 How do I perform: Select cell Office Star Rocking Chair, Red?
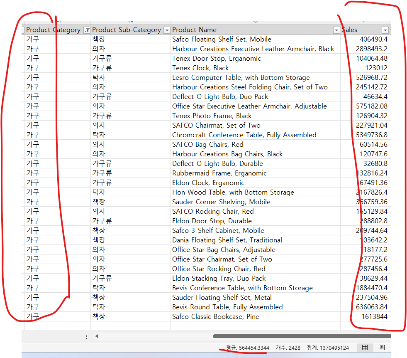click(256, 269)
